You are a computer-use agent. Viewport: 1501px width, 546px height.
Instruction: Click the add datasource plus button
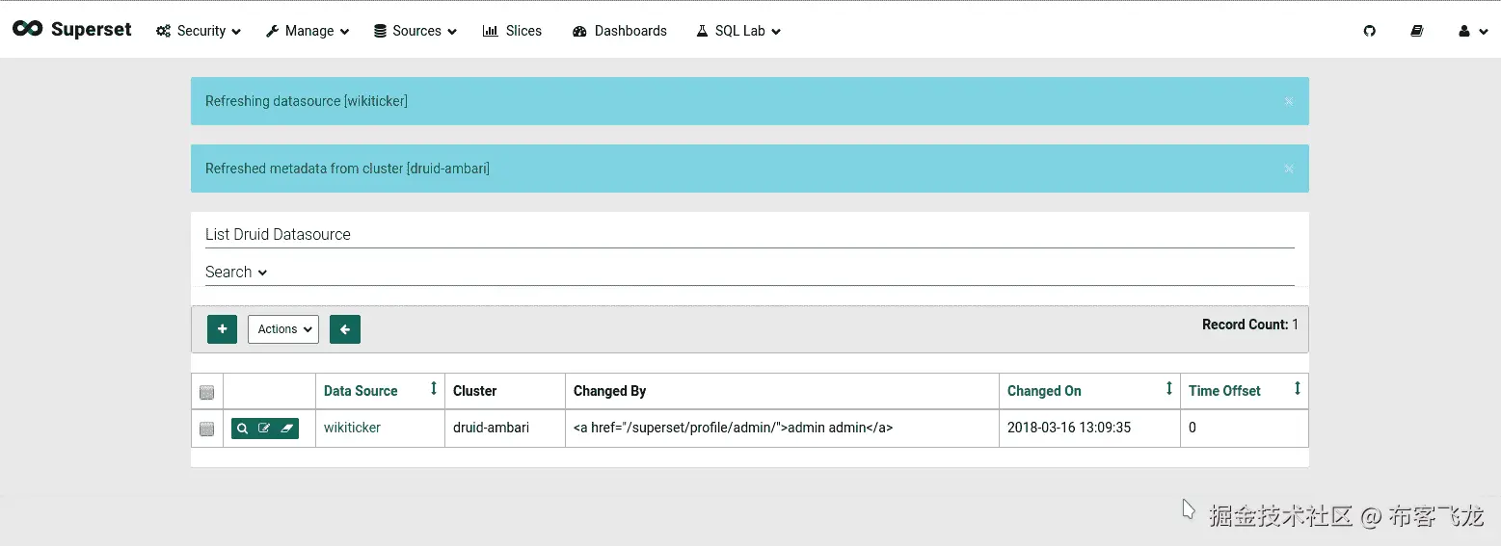click(x=222, y=329)
